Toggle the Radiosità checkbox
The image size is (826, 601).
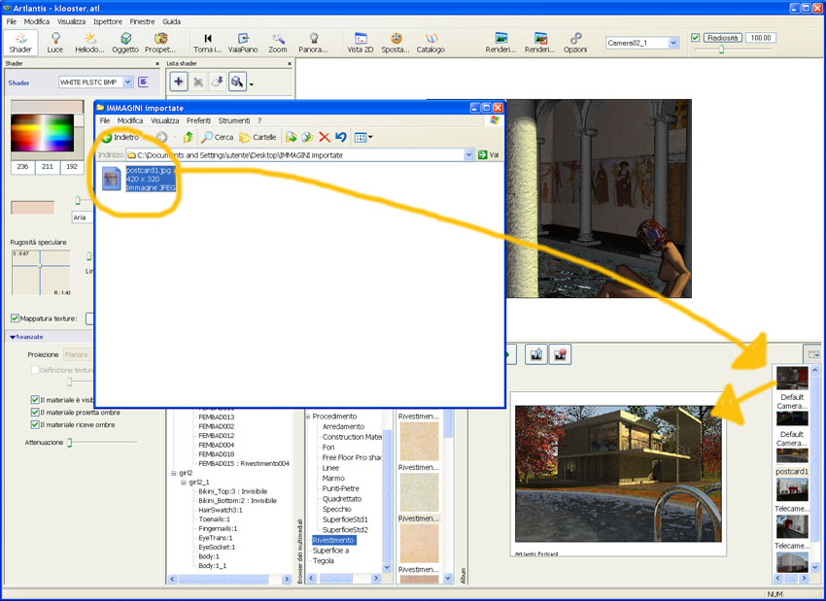pos(695,38)
